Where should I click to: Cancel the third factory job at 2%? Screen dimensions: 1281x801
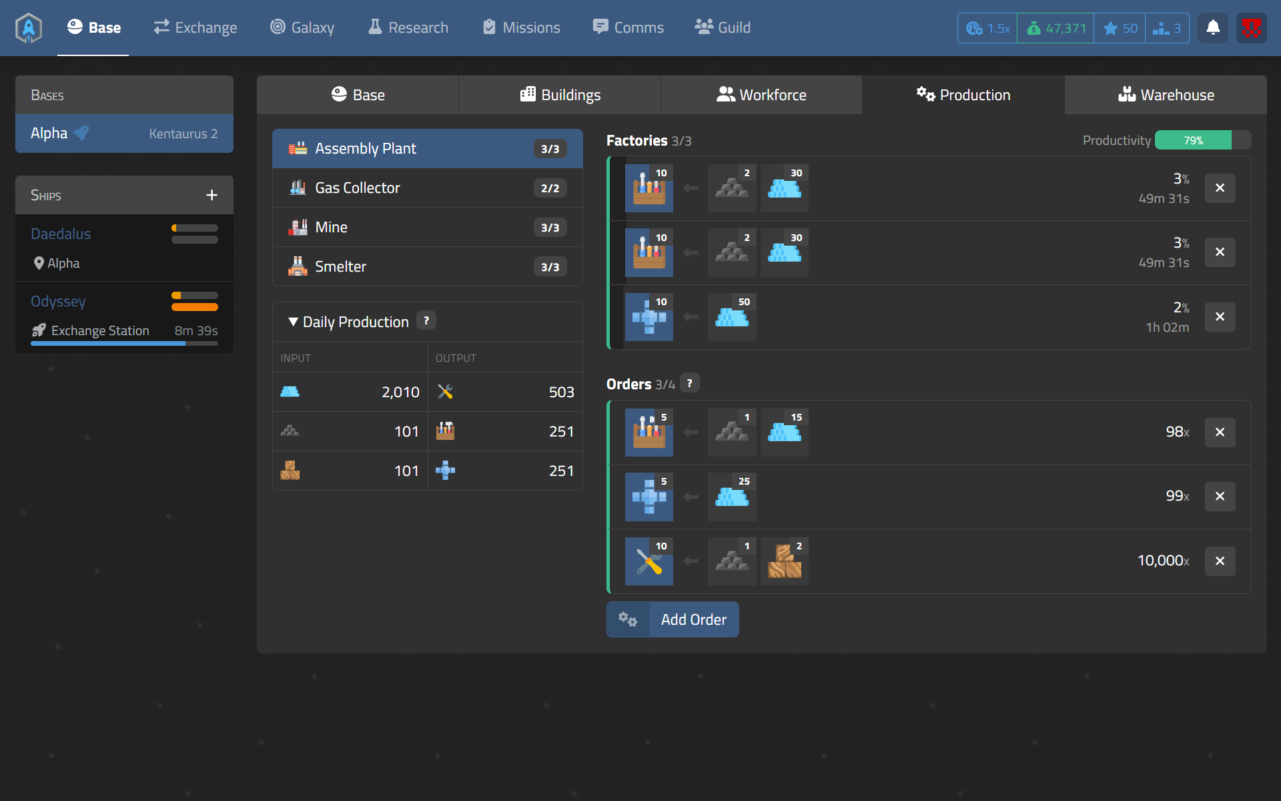tap(1220, 316)
